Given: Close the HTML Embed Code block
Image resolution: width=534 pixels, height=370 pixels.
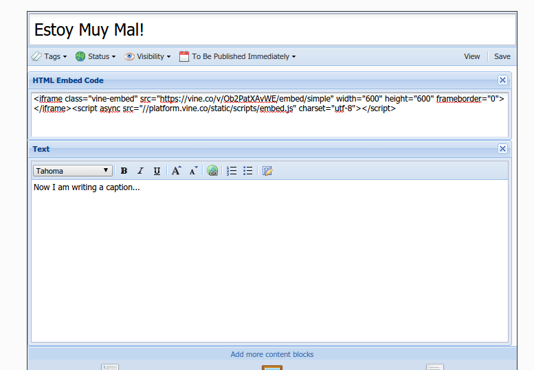Looking at the screenshot, I should tap(502, 80).
